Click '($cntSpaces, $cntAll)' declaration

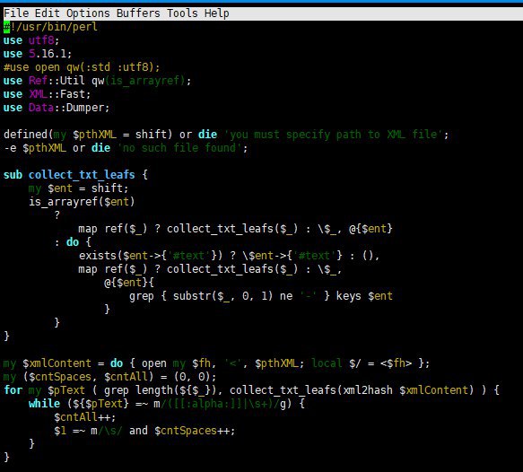point(88,377)
